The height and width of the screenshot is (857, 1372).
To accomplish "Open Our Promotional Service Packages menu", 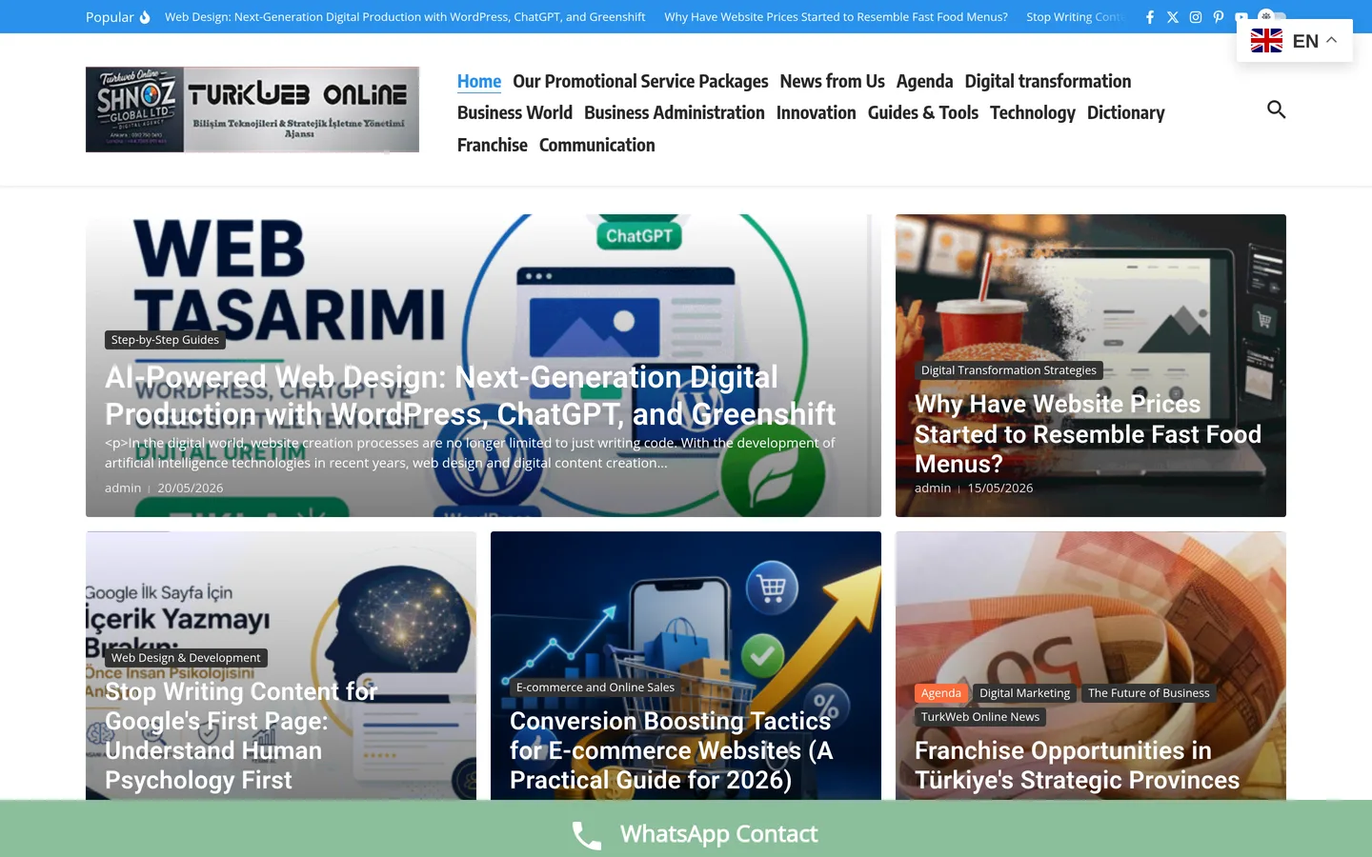I will (x=640, y=81).
